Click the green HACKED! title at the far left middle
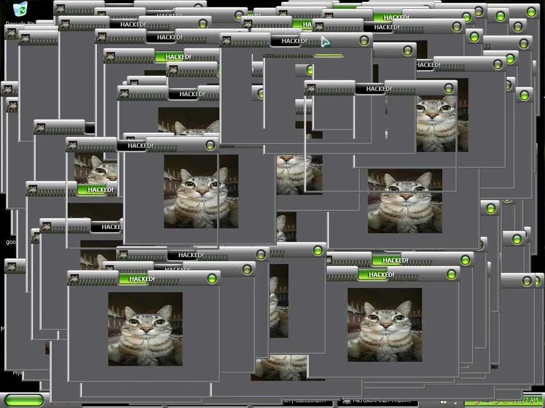Screen dimensions: 545x408 coord(100,190)
